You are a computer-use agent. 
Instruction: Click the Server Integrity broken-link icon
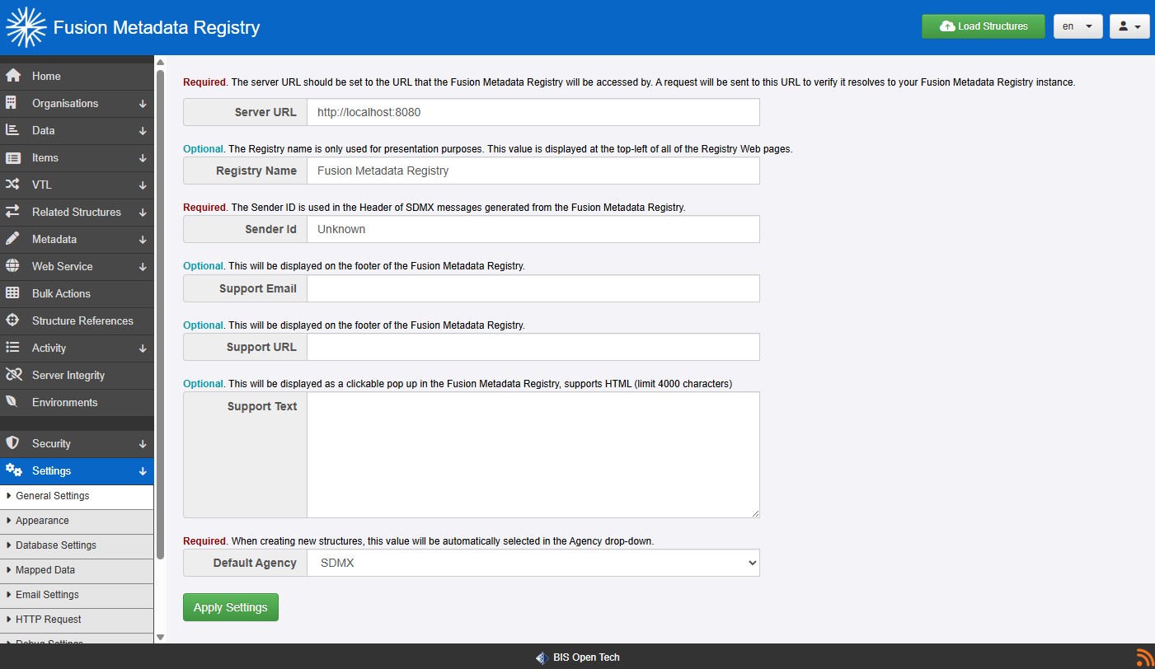[13, 375]
